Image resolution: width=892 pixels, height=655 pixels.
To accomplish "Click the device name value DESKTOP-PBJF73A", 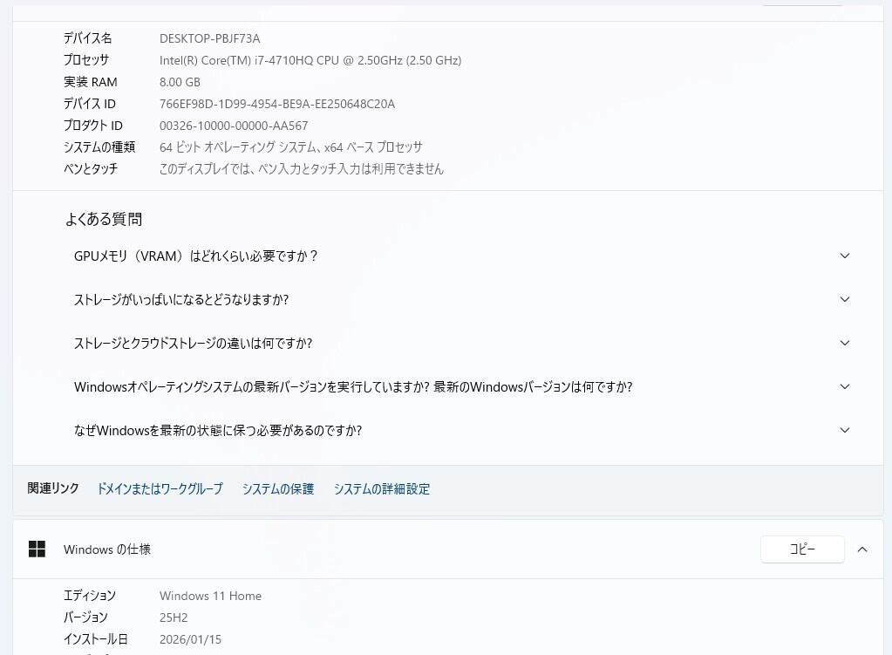I will coord(210,38).
